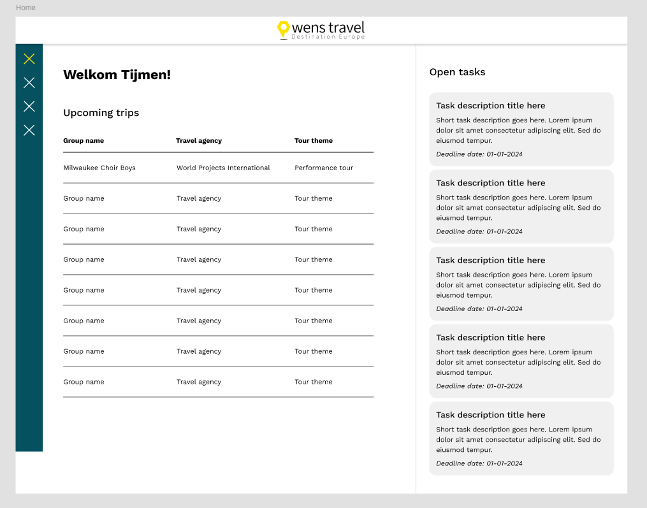Viewport: 647px width, 508px height.
Task: Select the second sidebar X icon
Action: (29, 82)
